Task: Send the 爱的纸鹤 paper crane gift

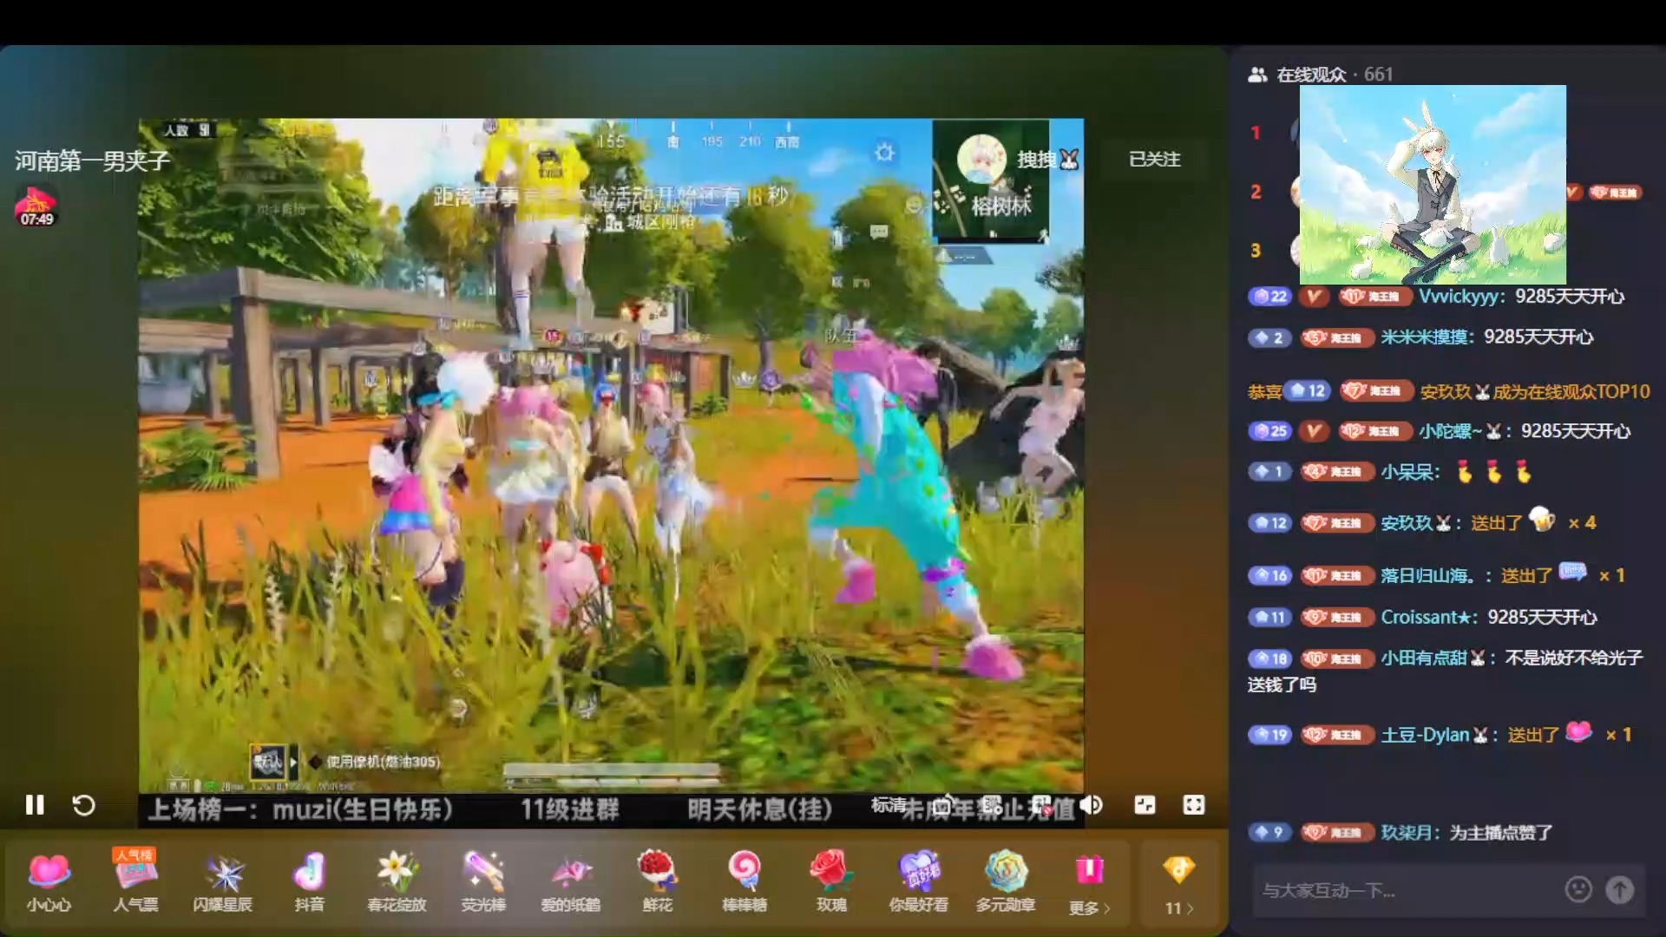Action: (x=570, y=881)
